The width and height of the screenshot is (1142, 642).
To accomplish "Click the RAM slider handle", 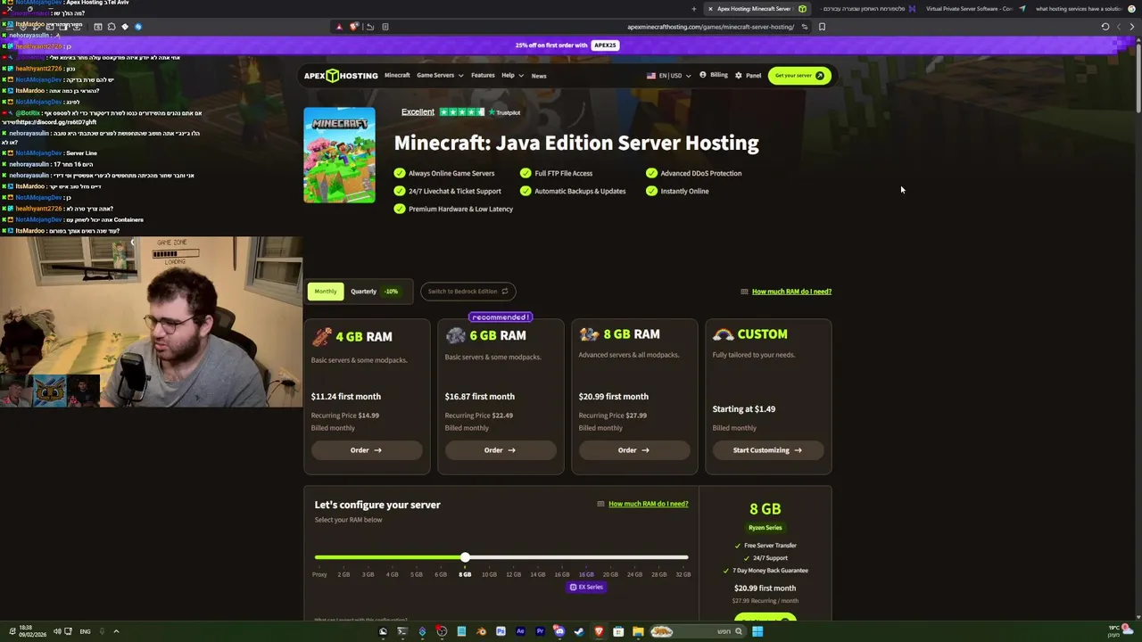I will click(465, 557).
